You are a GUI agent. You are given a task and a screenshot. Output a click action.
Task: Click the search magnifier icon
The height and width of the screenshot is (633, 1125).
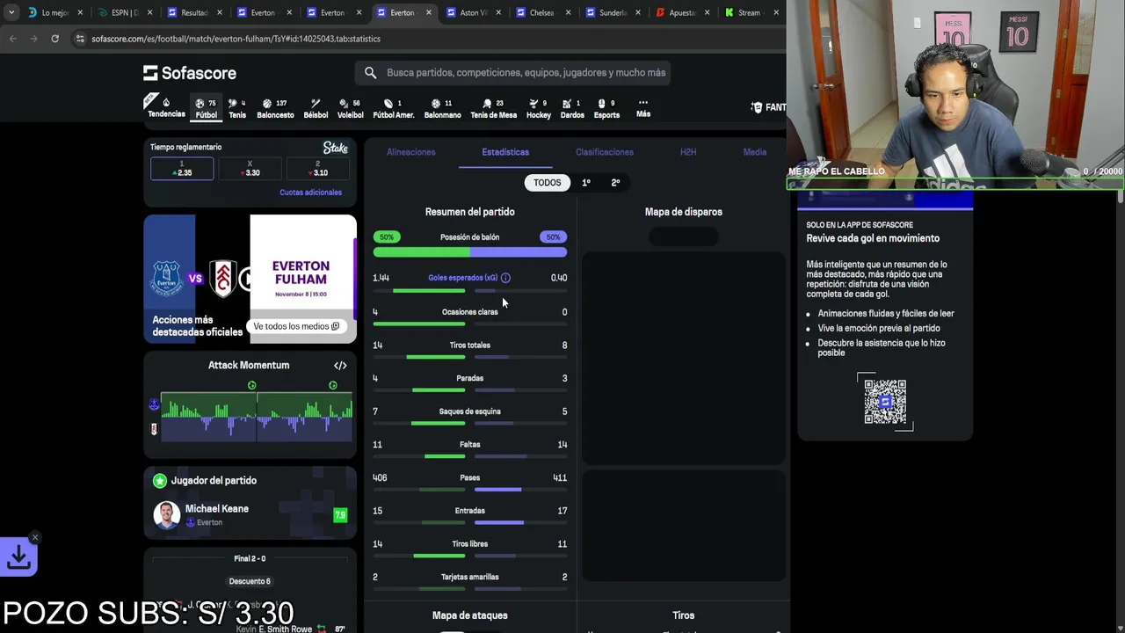pos(370,73)
